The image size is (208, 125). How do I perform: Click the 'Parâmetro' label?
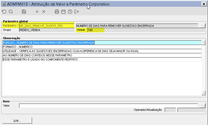9,26
